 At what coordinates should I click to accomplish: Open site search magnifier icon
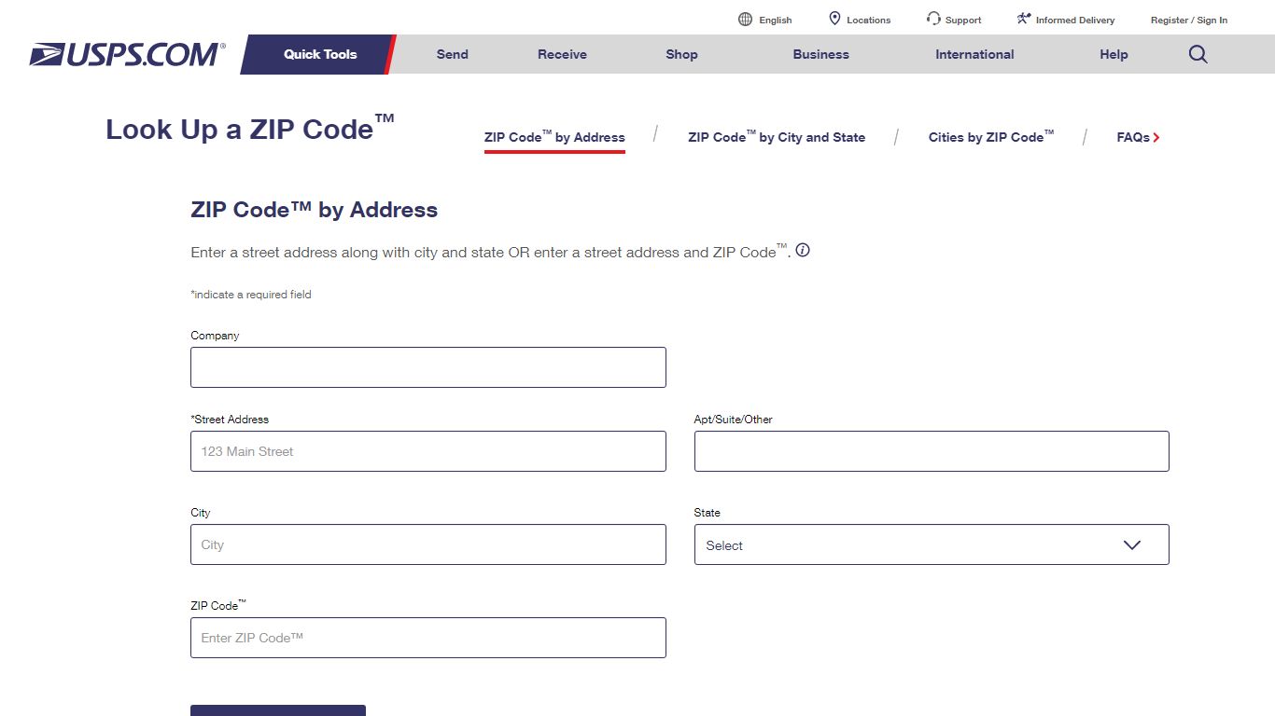point(1198,54)
